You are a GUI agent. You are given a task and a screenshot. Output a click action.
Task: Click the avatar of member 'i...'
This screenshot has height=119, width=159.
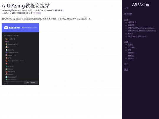[6, 63]
